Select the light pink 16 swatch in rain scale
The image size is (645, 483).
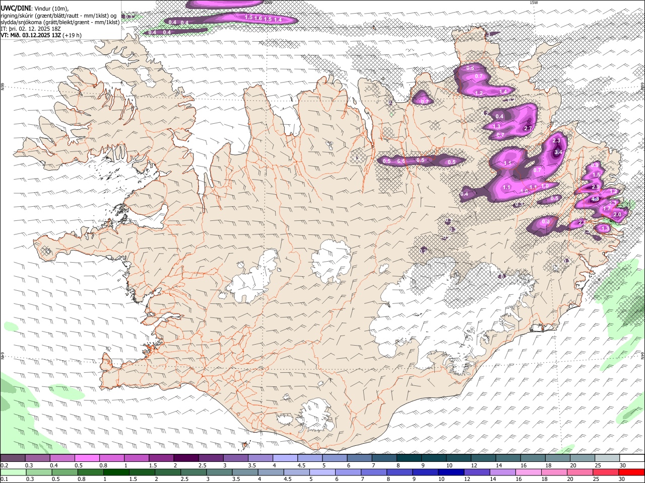[528, 472]
